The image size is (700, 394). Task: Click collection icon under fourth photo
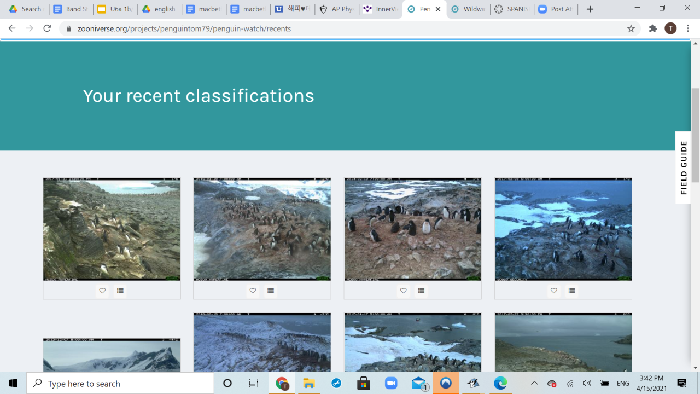(571, 291)
